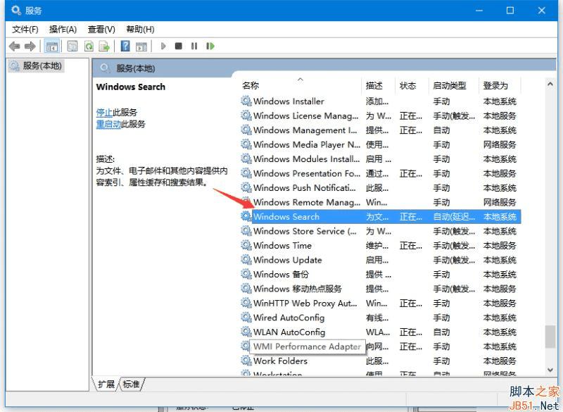Sort by the 描述 column header
Screen dimensions: 563x412
pos(379,85)
